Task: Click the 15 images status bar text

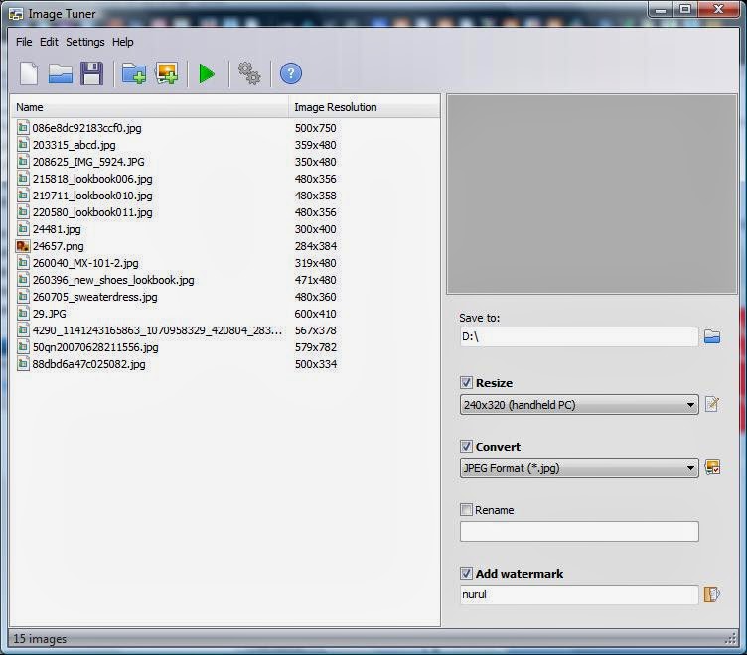Action: coord(40,639)
